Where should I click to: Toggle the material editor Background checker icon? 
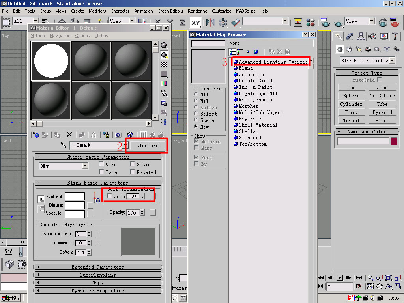[164, 64]
